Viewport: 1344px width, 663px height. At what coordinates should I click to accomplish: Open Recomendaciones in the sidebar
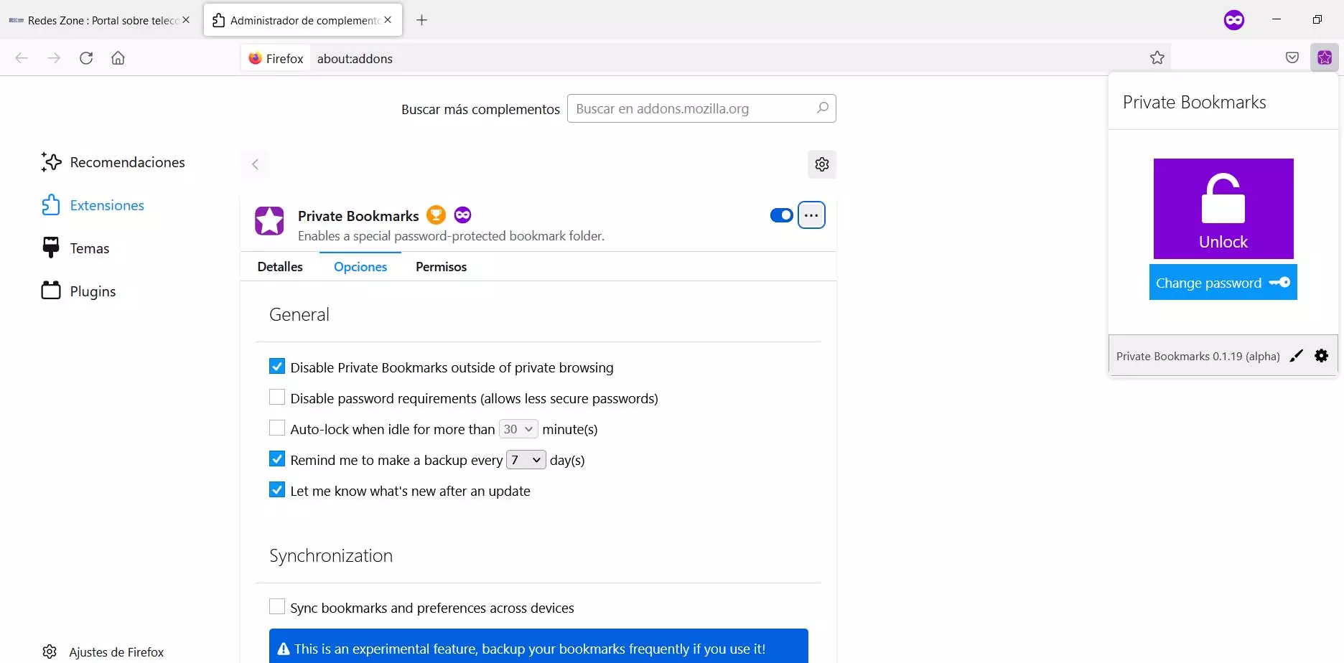click(x=113, y=162)
